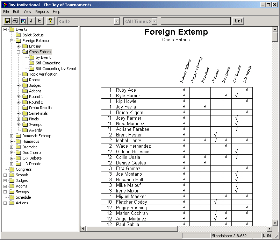280x240 pixels.
Task: Click the Save toolbar icon
Action: click(7, 21)
